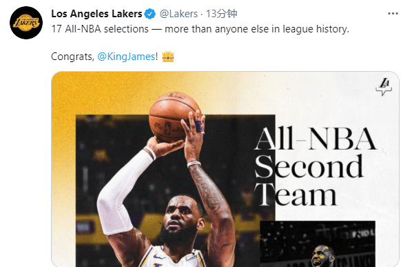This screenshot has height=267, width=401.
Task: Open the small black-and-white inset photo
Action: (318, 244)
